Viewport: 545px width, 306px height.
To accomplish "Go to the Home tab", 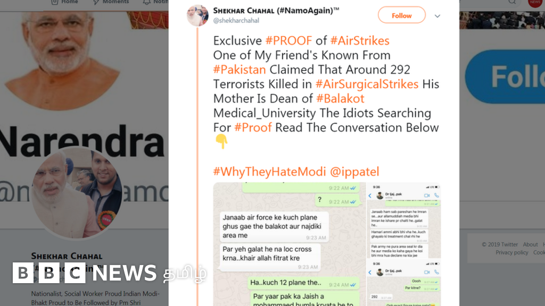I will pyautogui.click(x=64, y=2).
